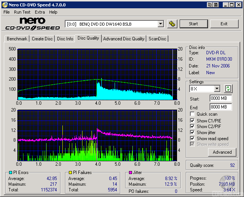Screen dimensions: 244x197
Task: Enable the Quick scan checkbox
Action: click(x=193, y=114)
